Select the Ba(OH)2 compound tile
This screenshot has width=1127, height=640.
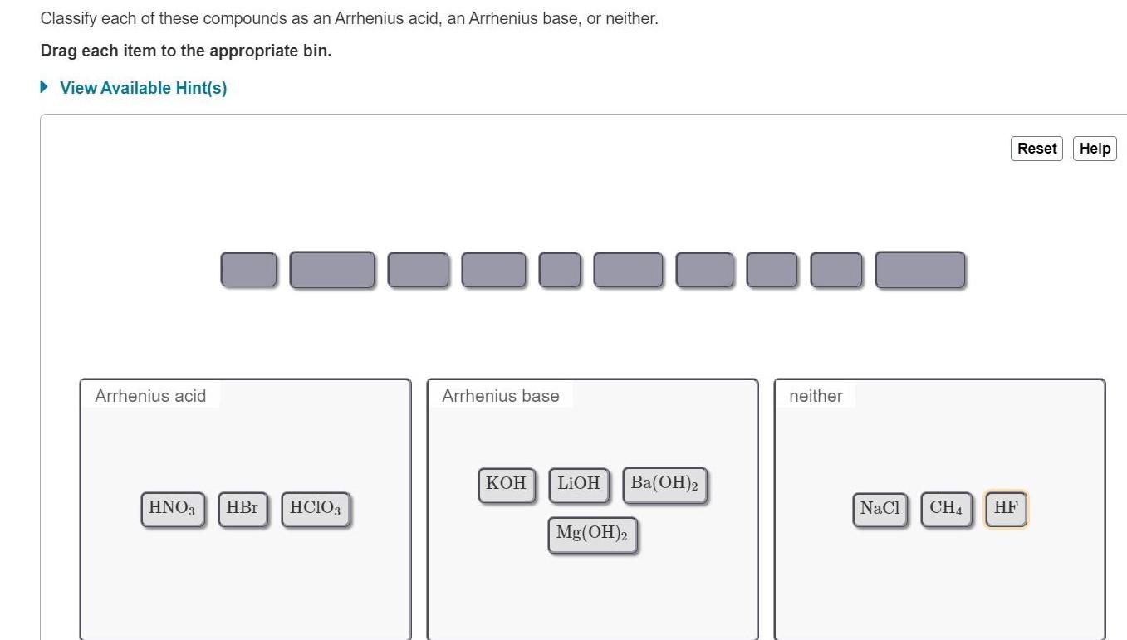(664, 484)
